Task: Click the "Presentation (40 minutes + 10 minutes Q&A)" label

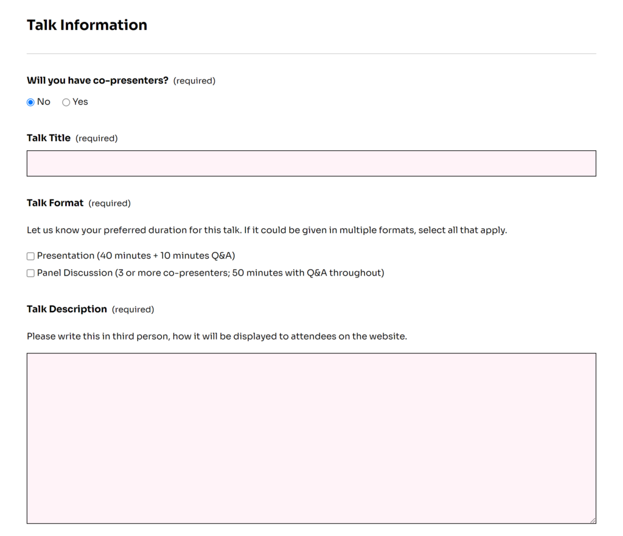Action: coord(136,256)
